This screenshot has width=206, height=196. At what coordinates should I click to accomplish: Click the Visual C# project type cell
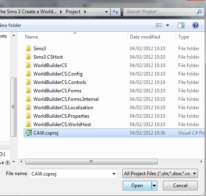pyautogui.click(x=191, y=133)
